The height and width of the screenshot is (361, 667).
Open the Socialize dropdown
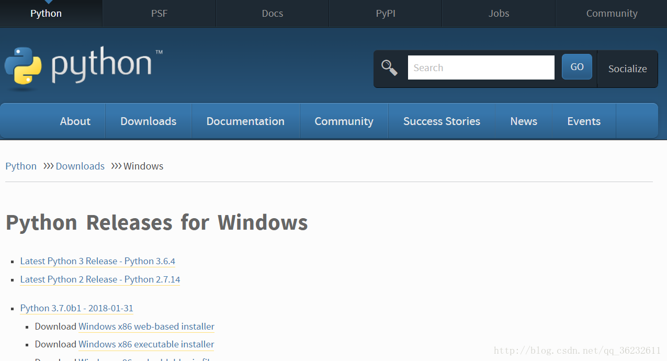[627, 69]
